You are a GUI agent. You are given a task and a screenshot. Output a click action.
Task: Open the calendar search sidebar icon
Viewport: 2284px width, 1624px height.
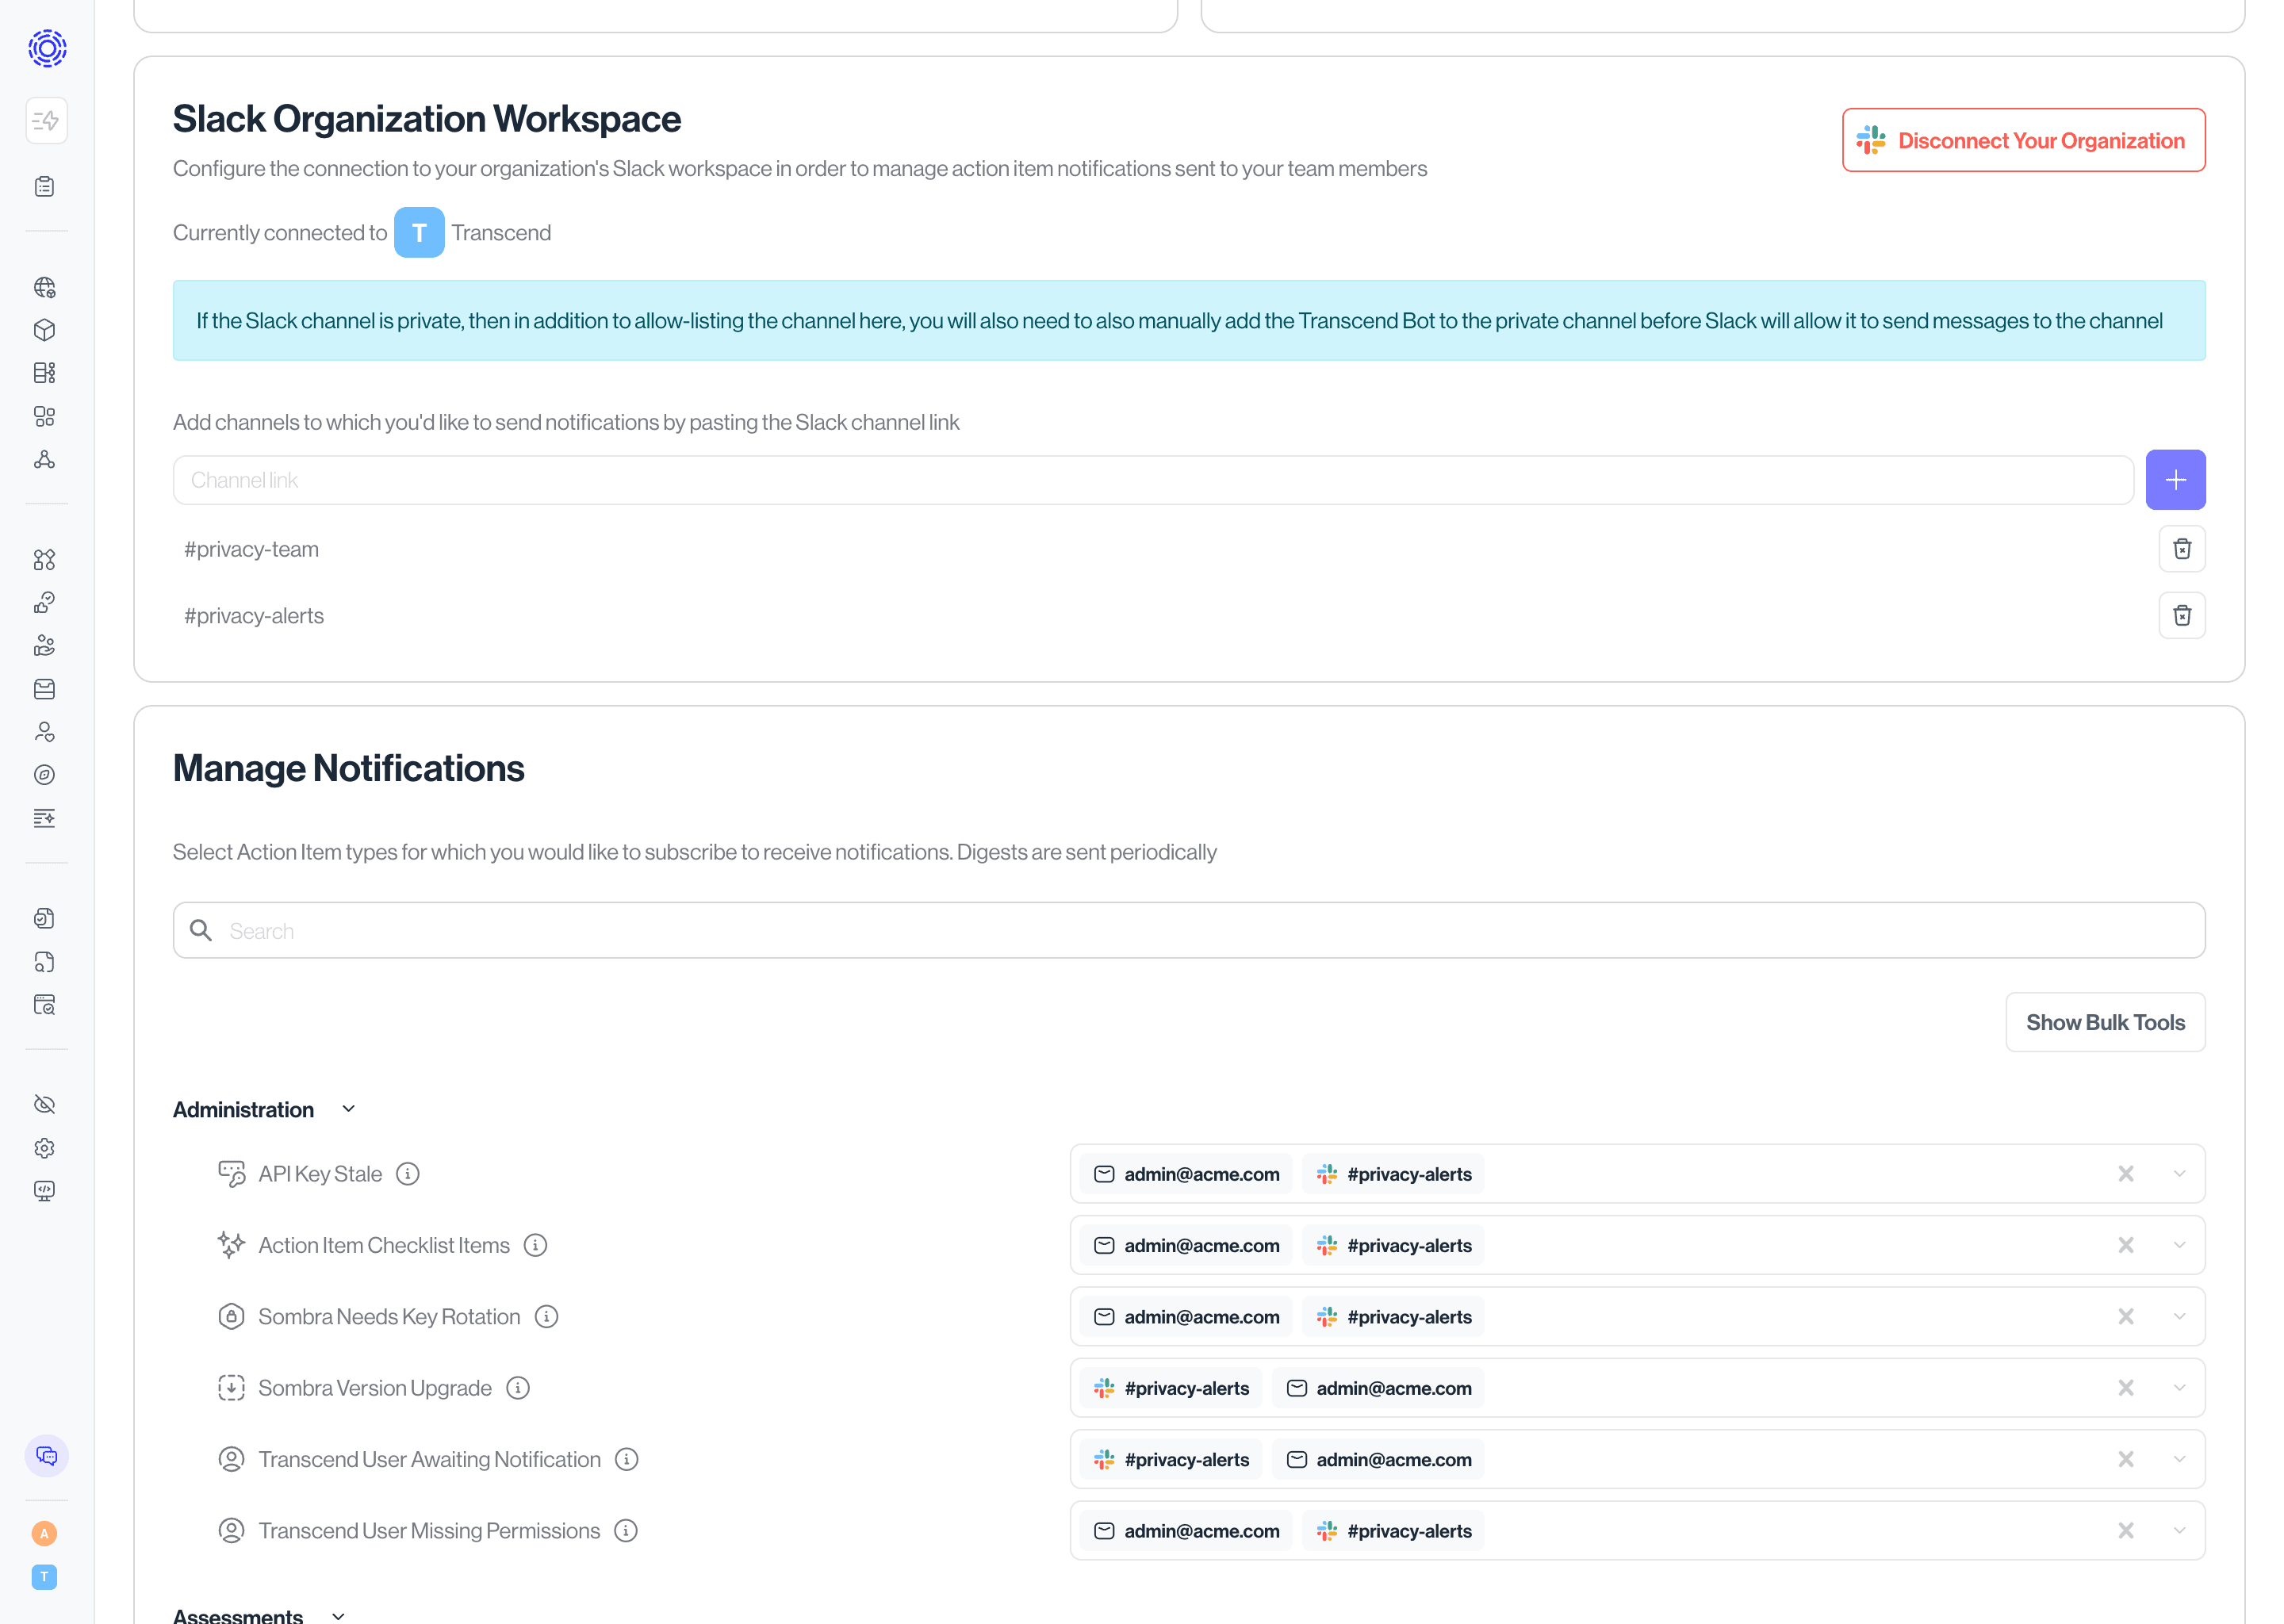45,1005
